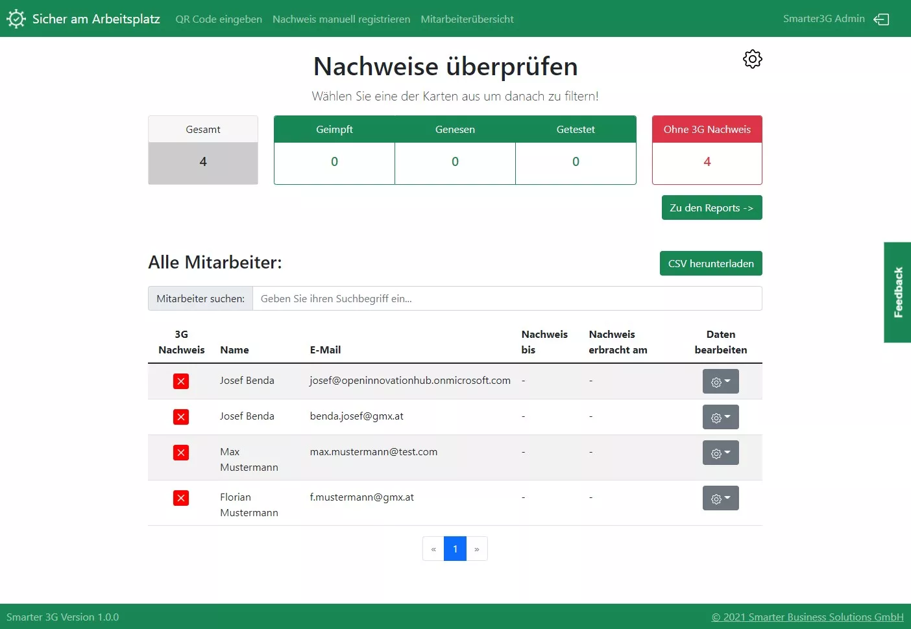The height and width of the screenshot is (629, 911).
Task: Open the Feedback panel on the right edge
Action: pyautogui.click(x=897, y=292)
